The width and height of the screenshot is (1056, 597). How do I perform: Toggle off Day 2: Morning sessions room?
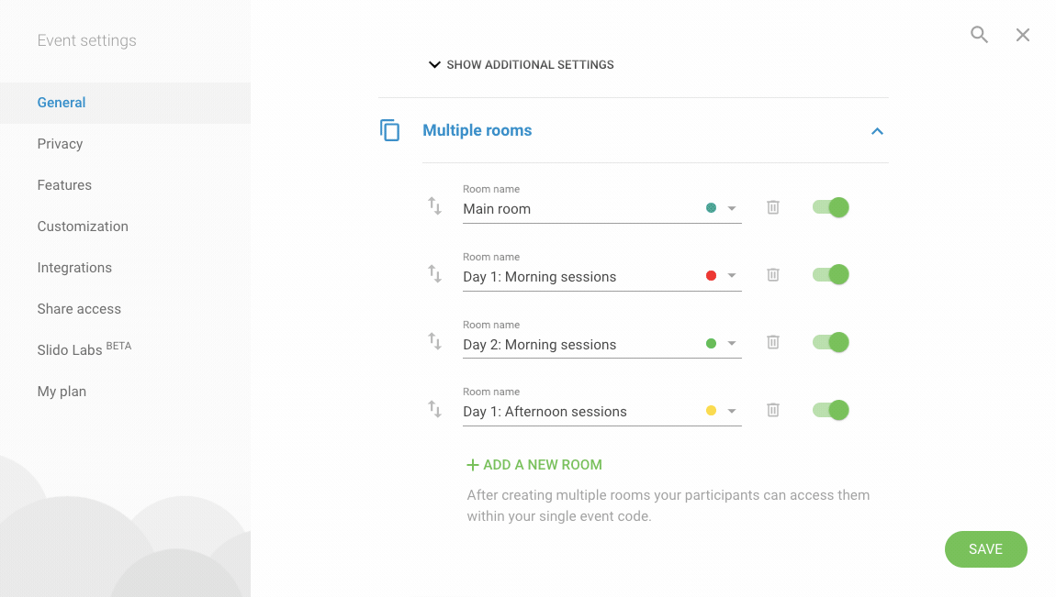[830, 342]
